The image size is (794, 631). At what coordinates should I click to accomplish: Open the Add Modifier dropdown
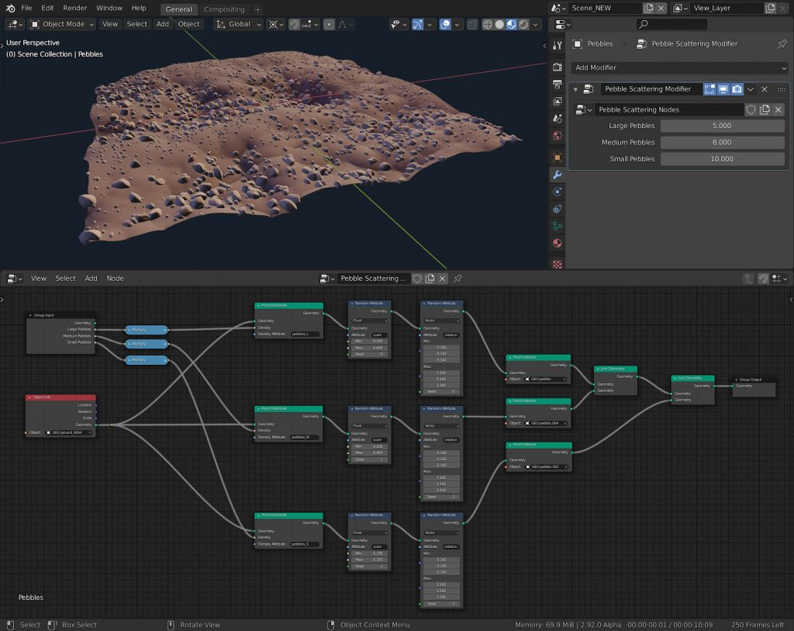click(680, 68)
